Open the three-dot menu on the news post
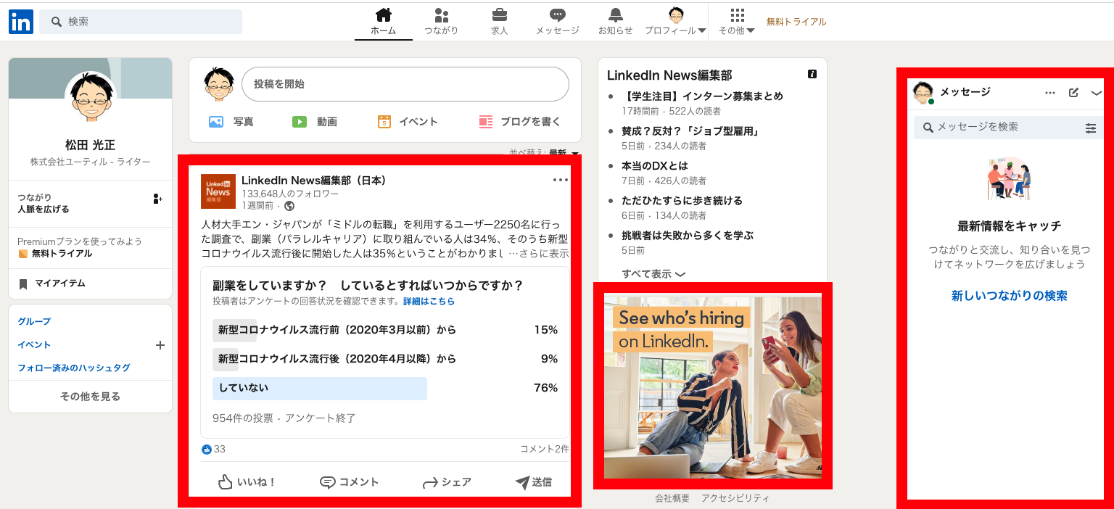1114x509 pixels. pyautogui.click(x=561, y=180)
